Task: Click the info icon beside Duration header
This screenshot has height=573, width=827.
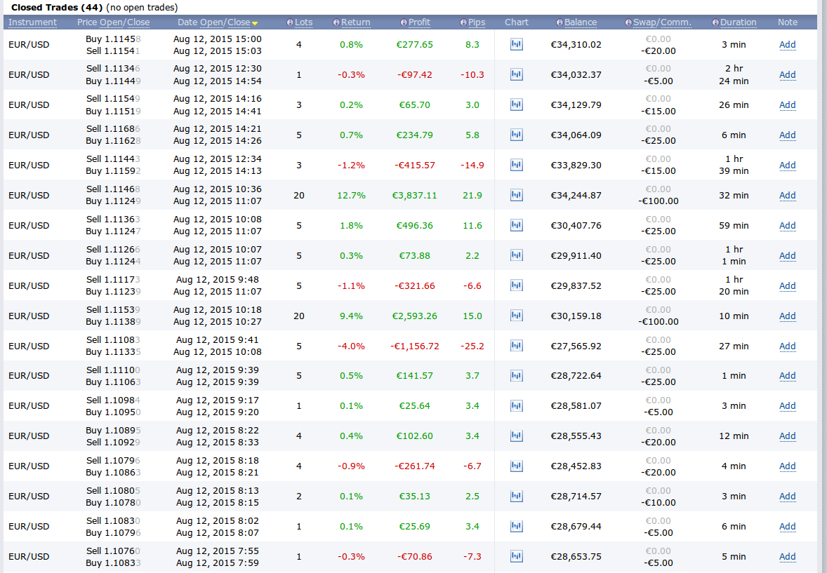Action: (x=715, y=22)
